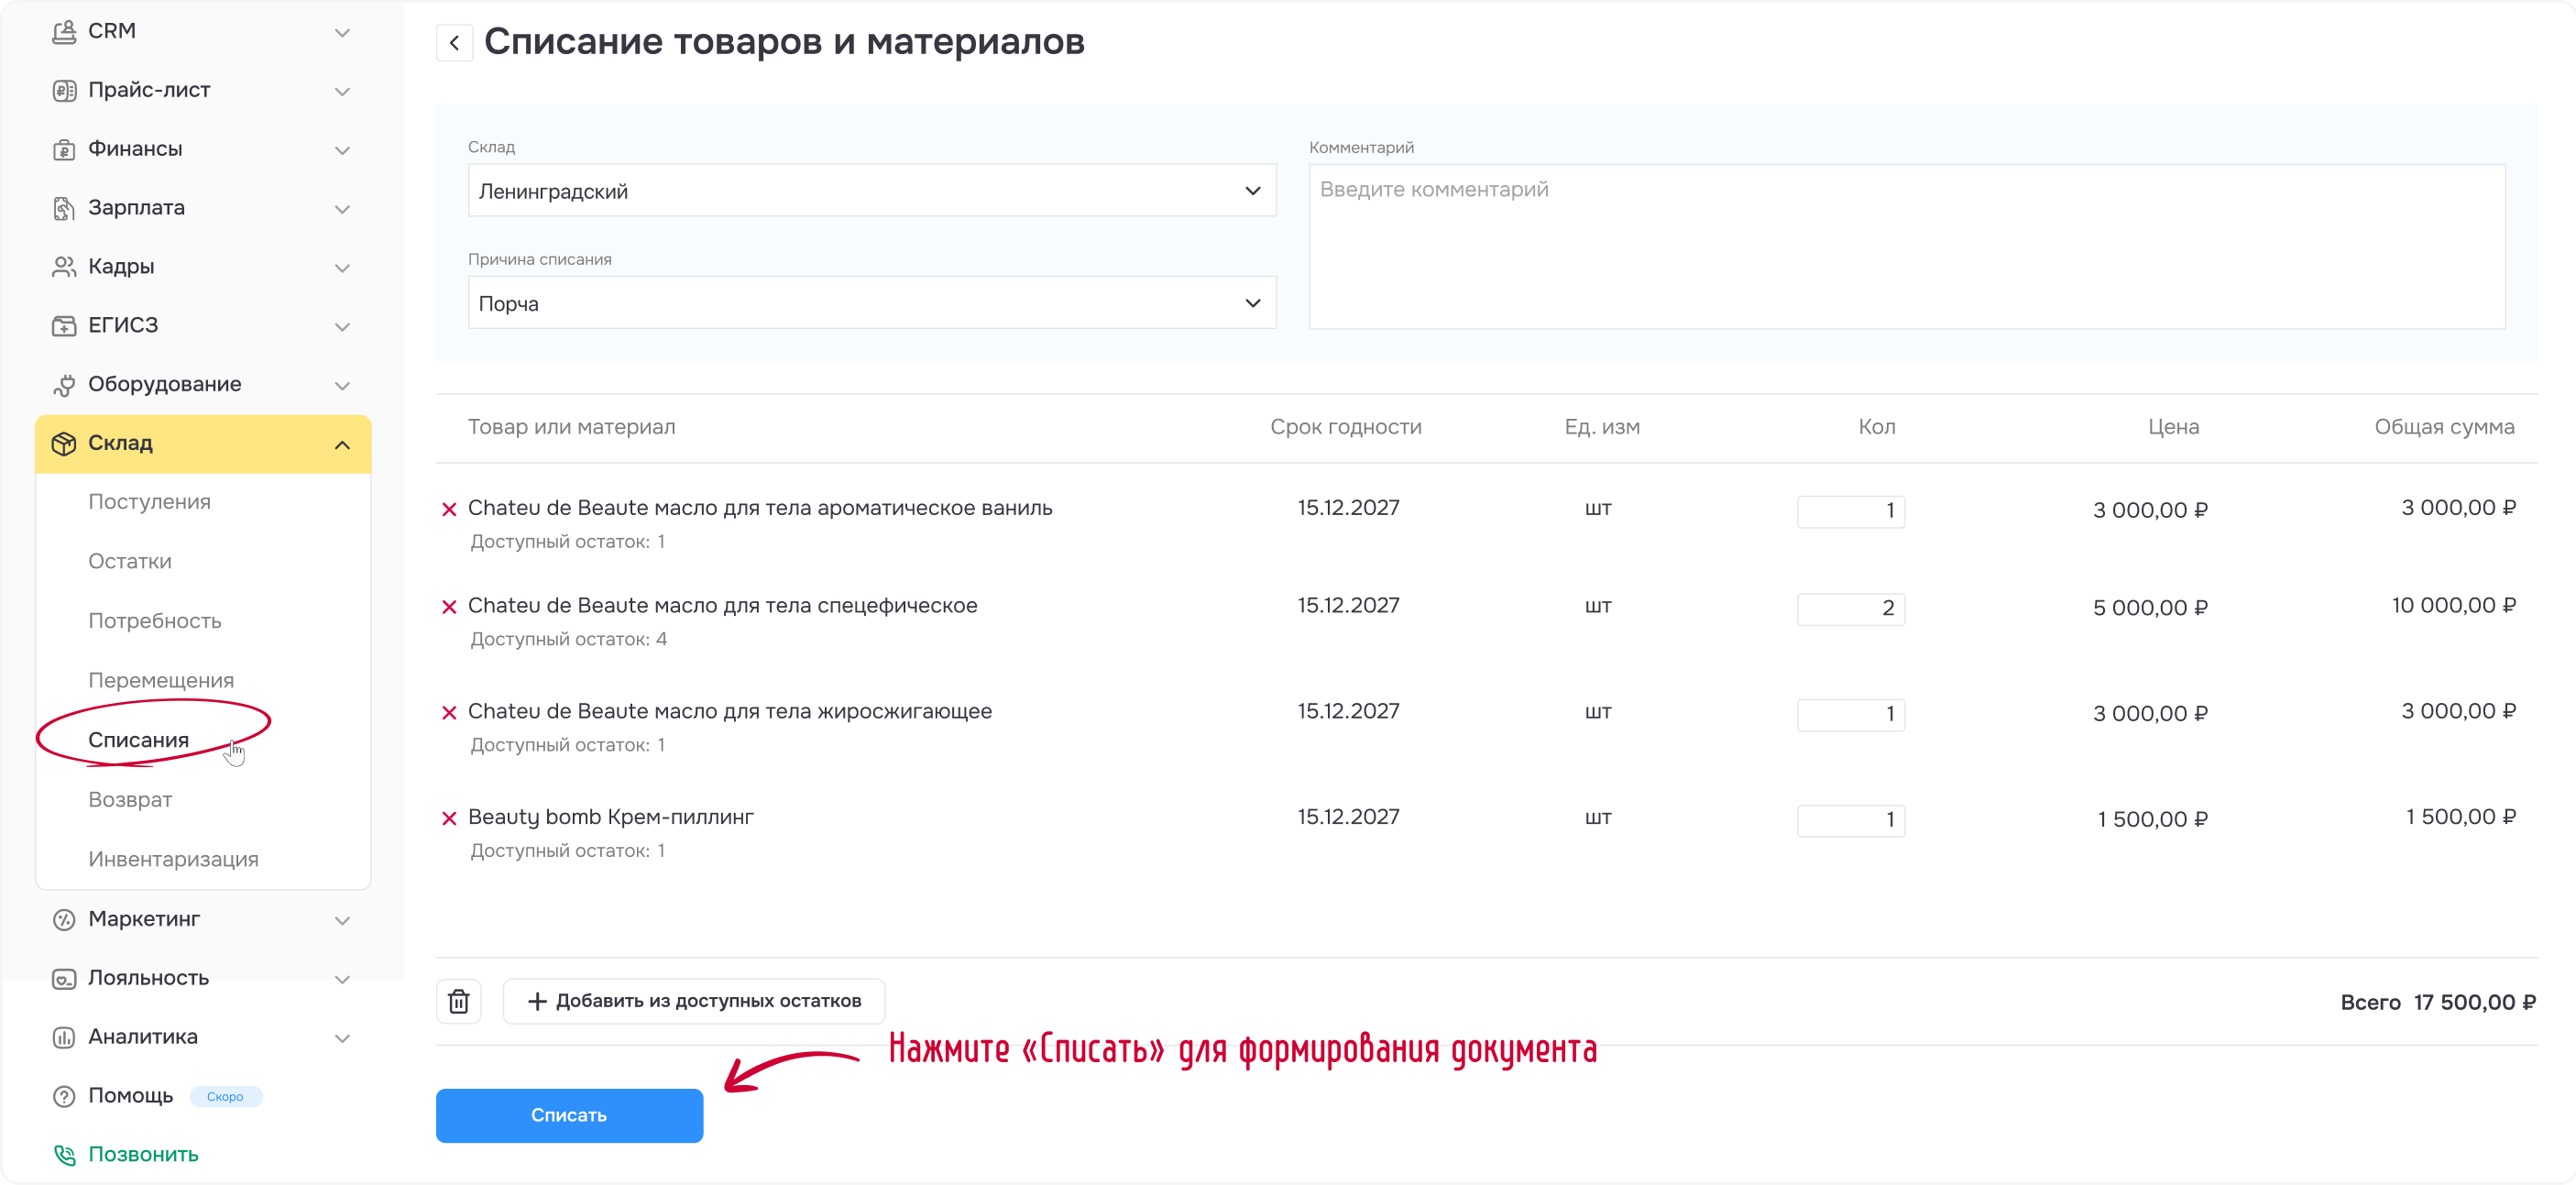Click Добавить из доступных остатков button
Image resolution: width=2576 pixels, height=1185 pixels.
point(694,1002)
